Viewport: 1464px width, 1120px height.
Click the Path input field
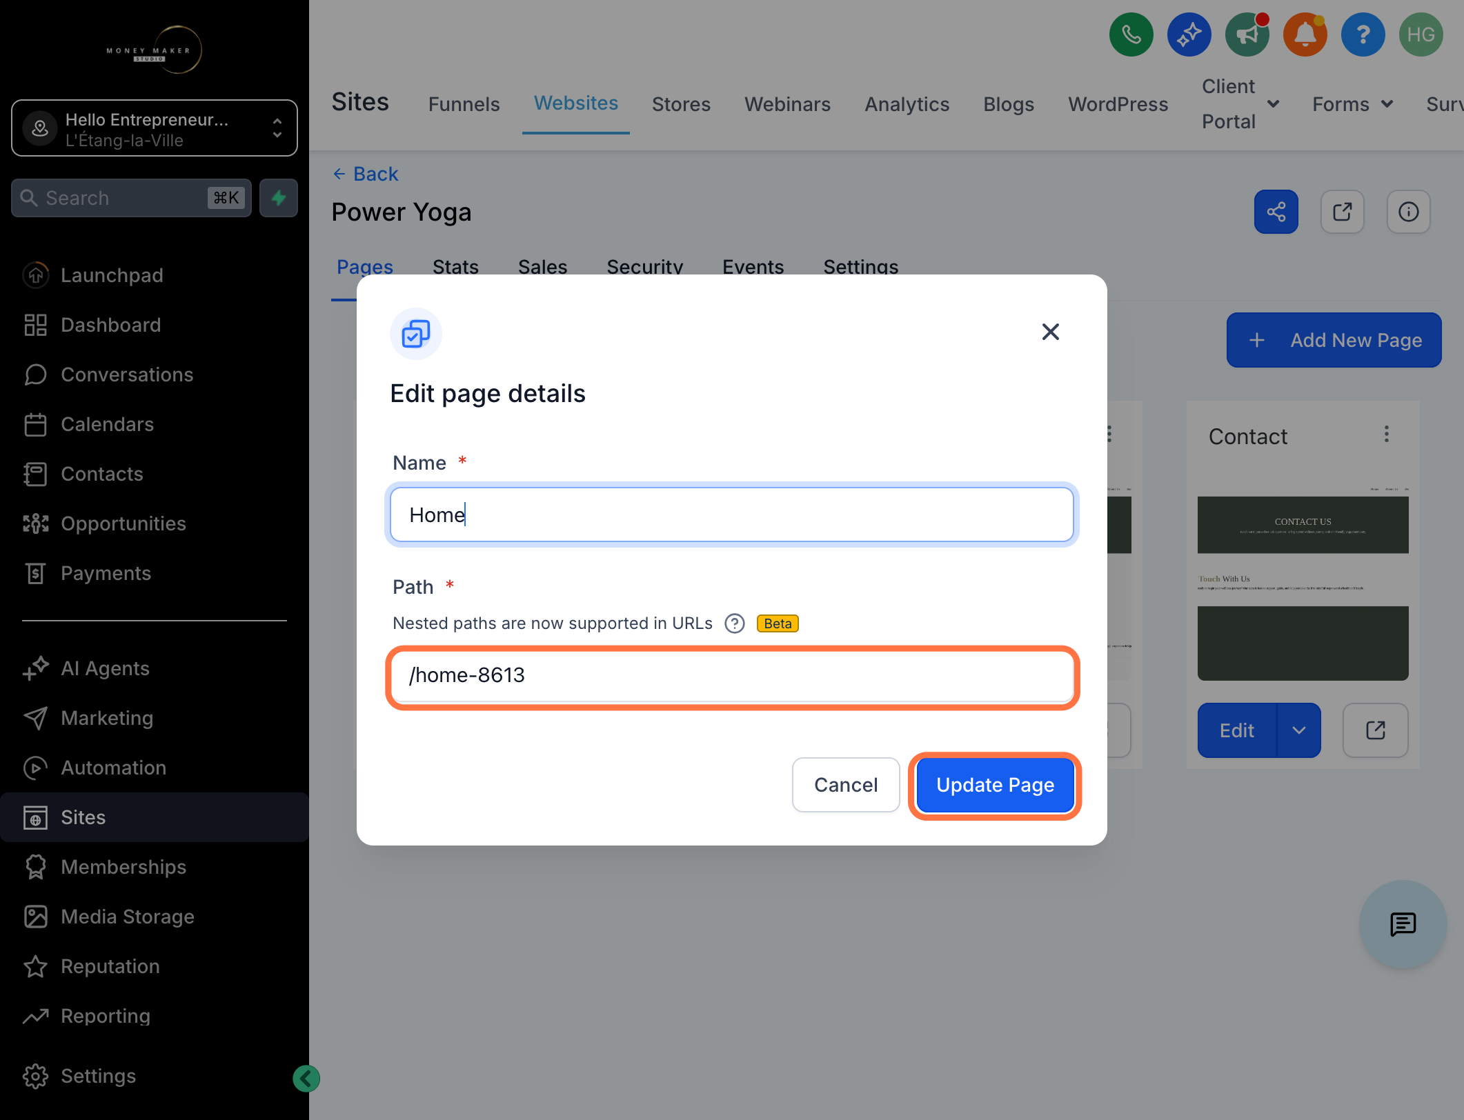pos(732,675)
